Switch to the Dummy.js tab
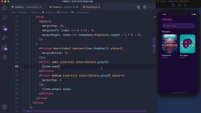201x113 pixels. coord(91,7)
